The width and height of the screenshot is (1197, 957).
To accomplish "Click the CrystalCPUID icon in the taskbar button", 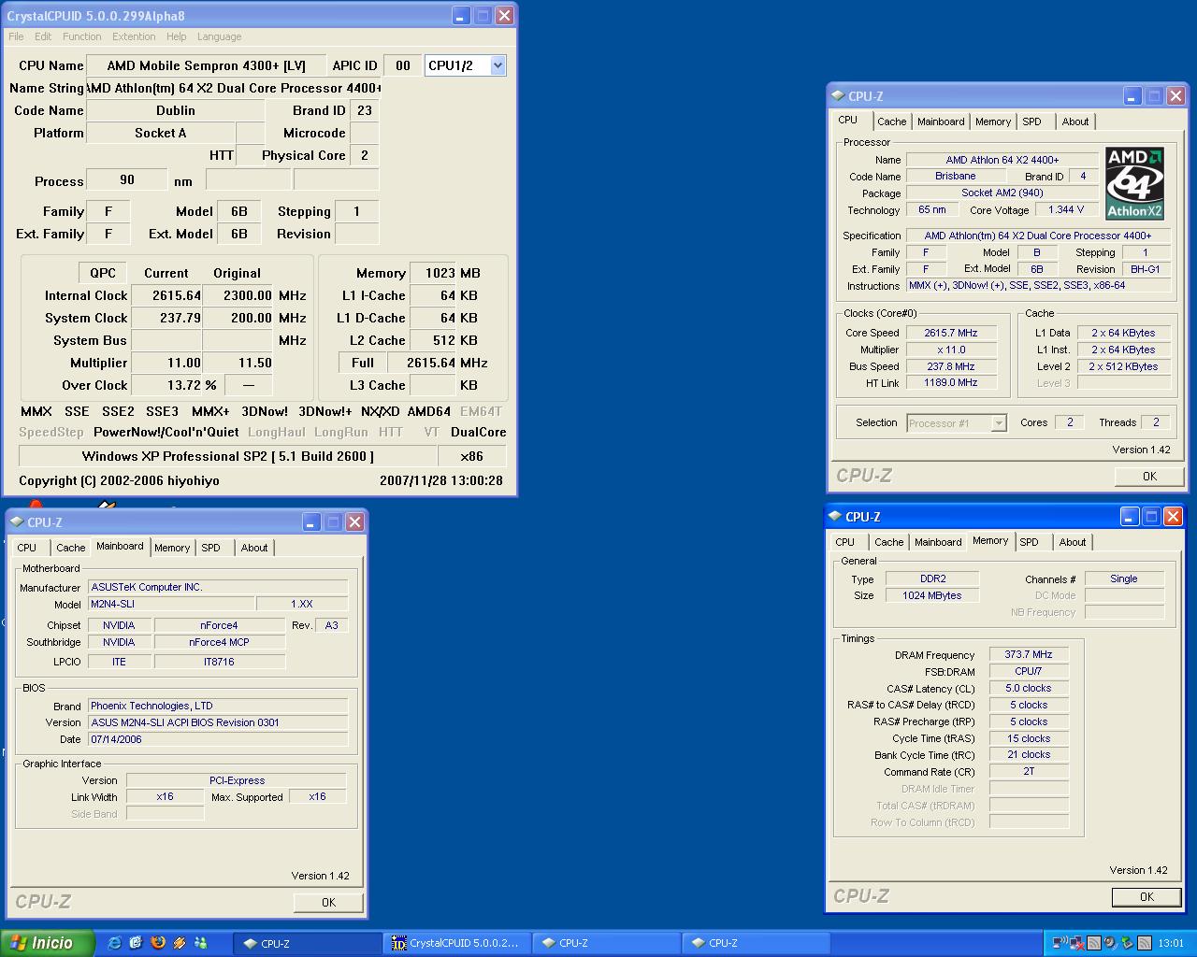I will 399,943.
